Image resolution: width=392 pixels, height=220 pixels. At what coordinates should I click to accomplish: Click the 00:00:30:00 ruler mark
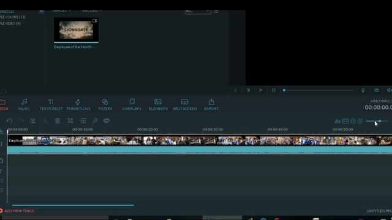[x=213, y=130]
